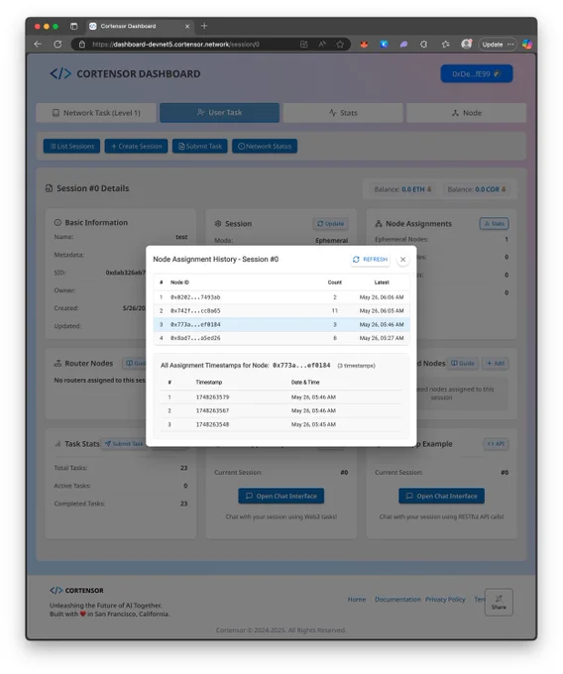Bookmark the page with the star icon

point(340,44)
